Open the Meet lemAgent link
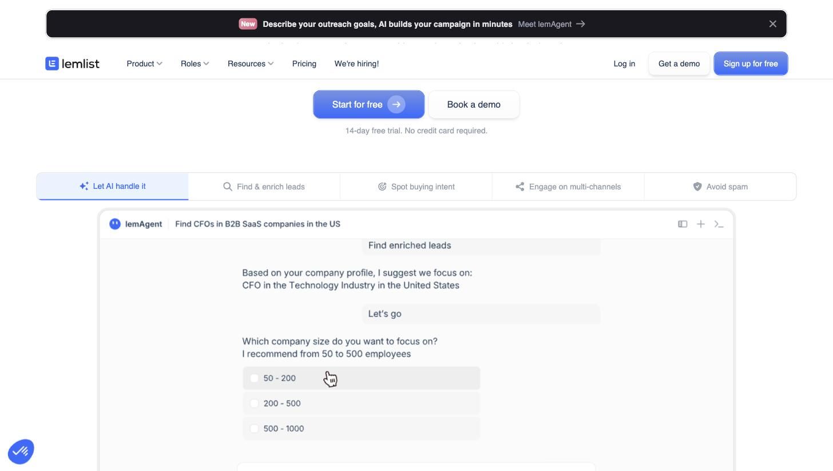 click(x=552, y=24)
